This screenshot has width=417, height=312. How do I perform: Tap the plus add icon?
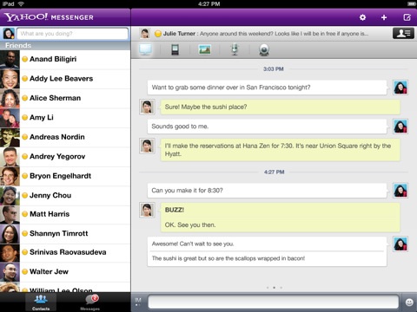click(x=384, y=17)
